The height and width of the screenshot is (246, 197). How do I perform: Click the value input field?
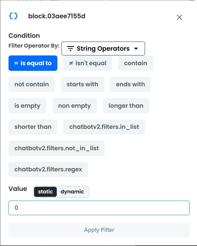(99, 208)
